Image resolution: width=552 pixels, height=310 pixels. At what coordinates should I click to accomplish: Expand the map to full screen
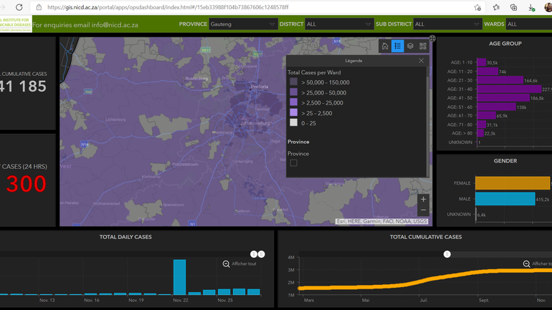pos(432,39)
